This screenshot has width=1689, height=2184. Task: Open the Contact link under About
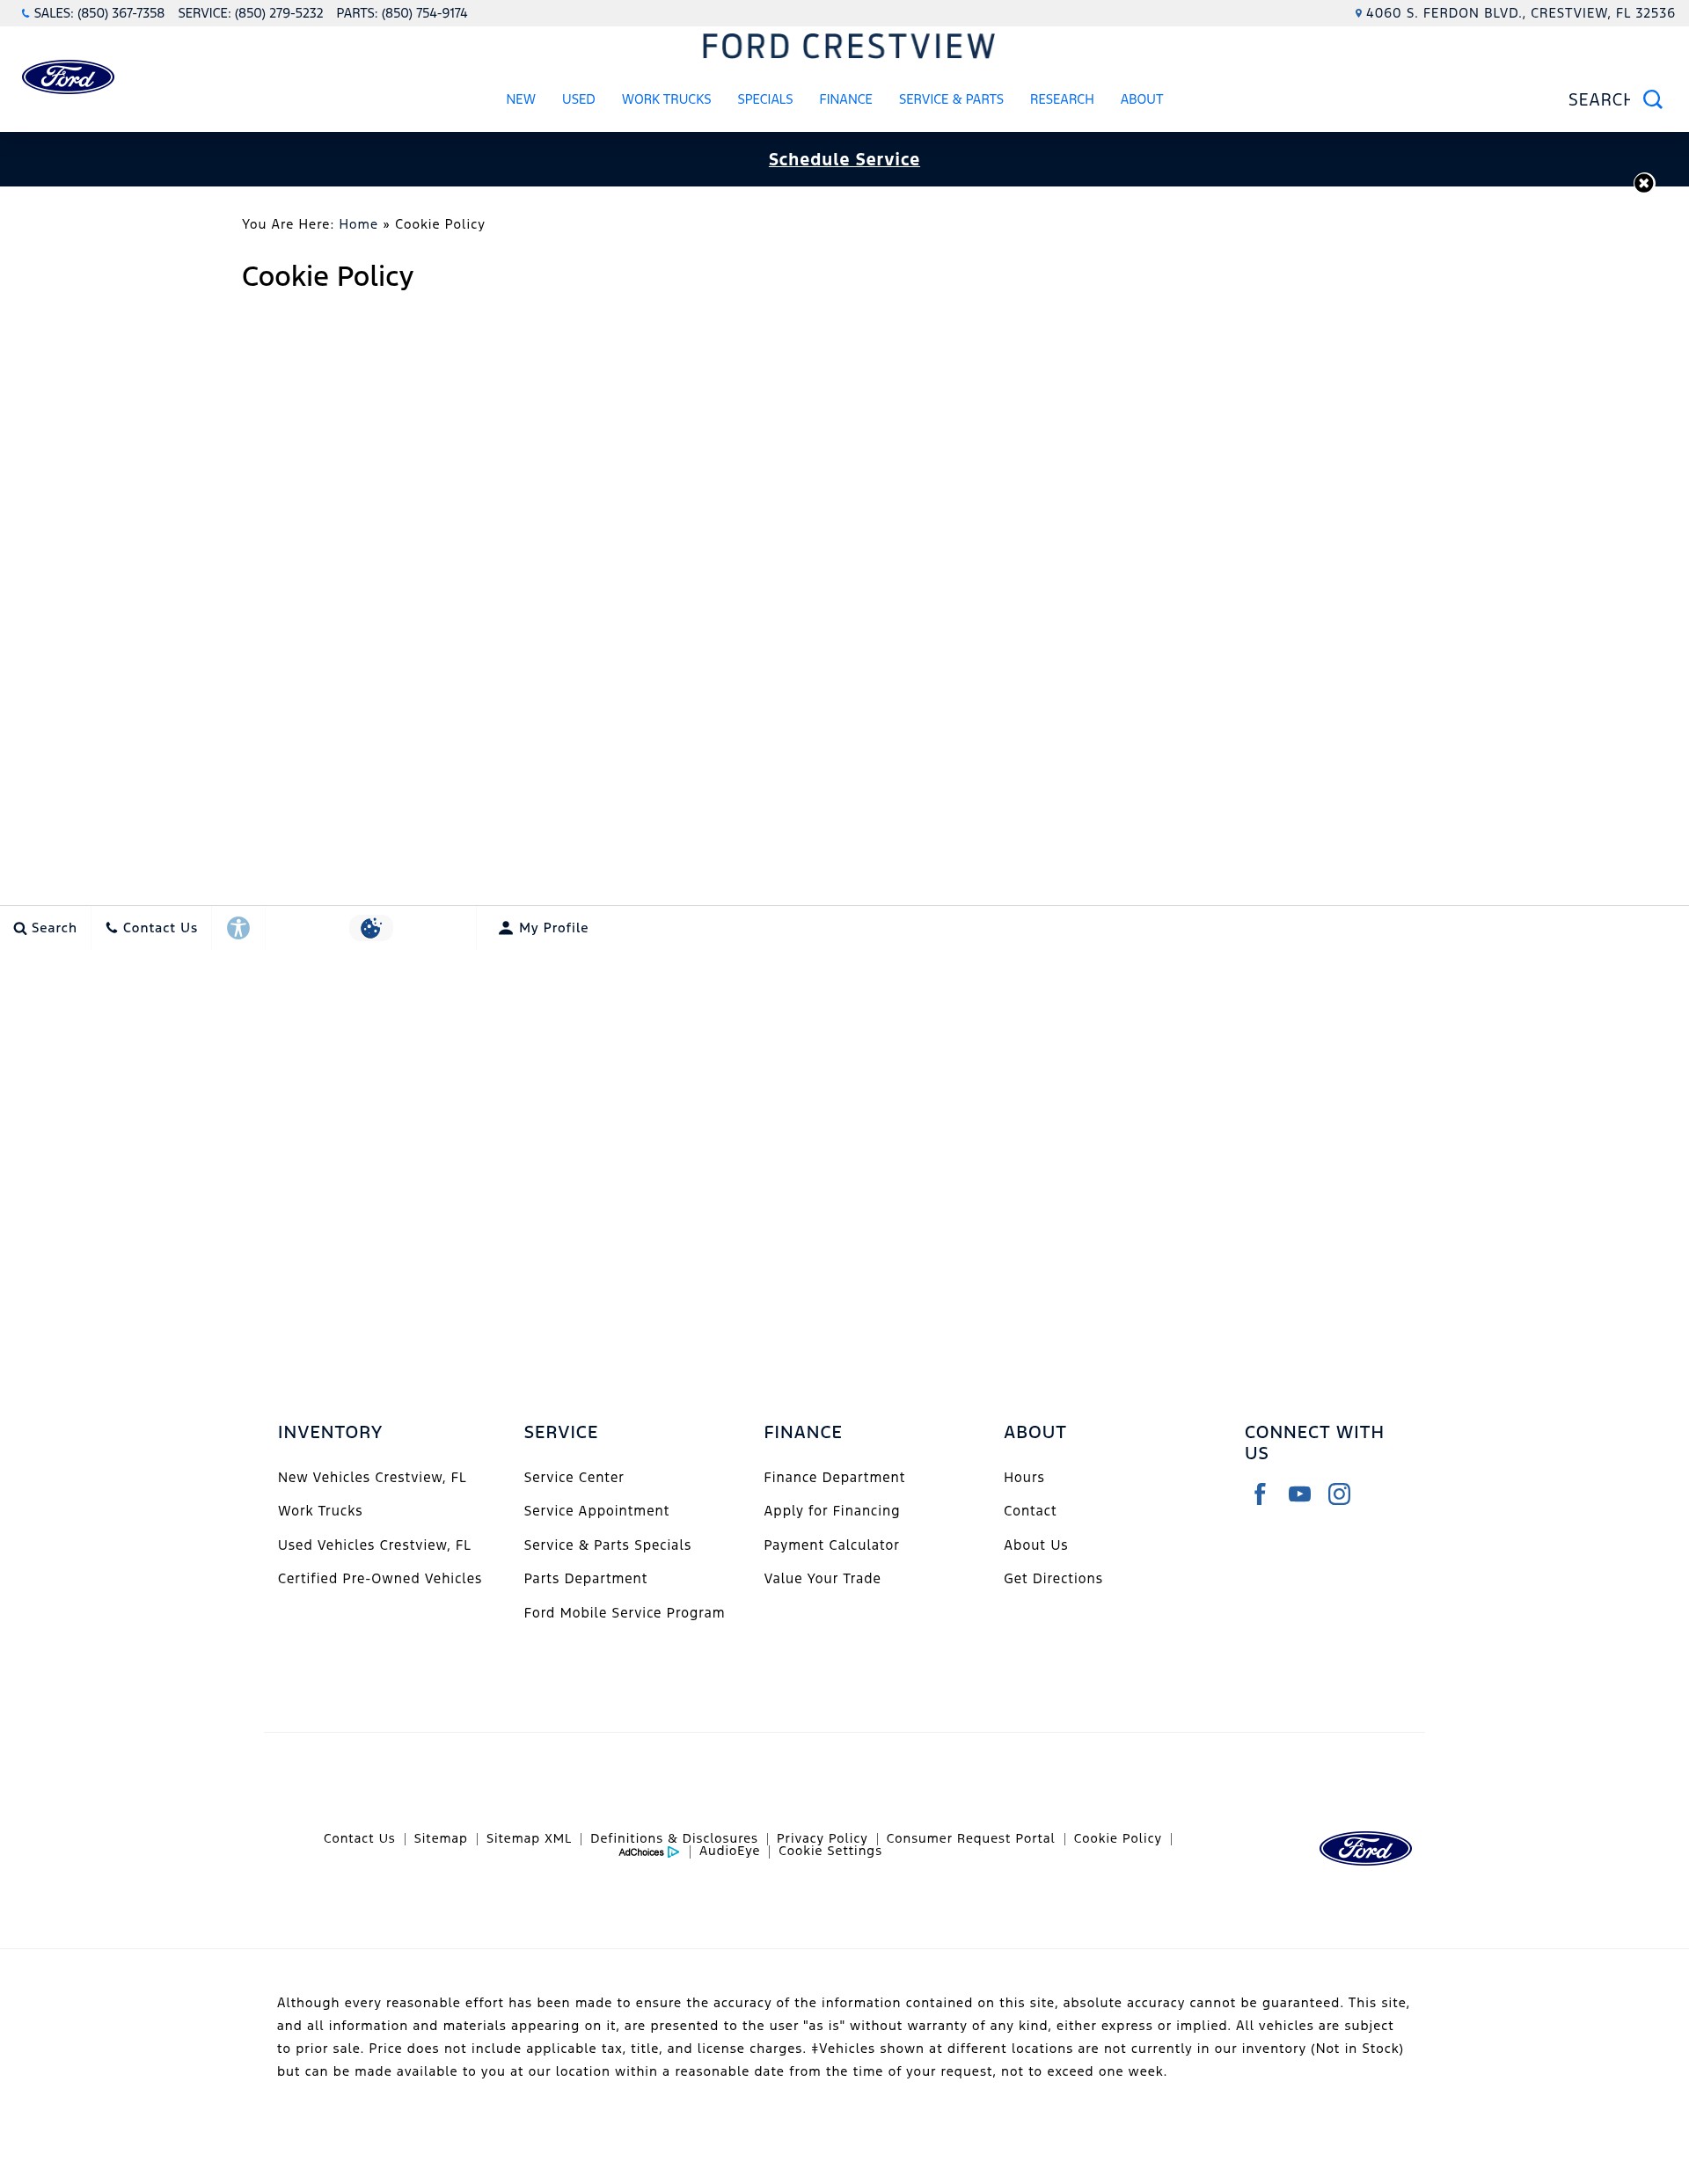point(1030,1511)
